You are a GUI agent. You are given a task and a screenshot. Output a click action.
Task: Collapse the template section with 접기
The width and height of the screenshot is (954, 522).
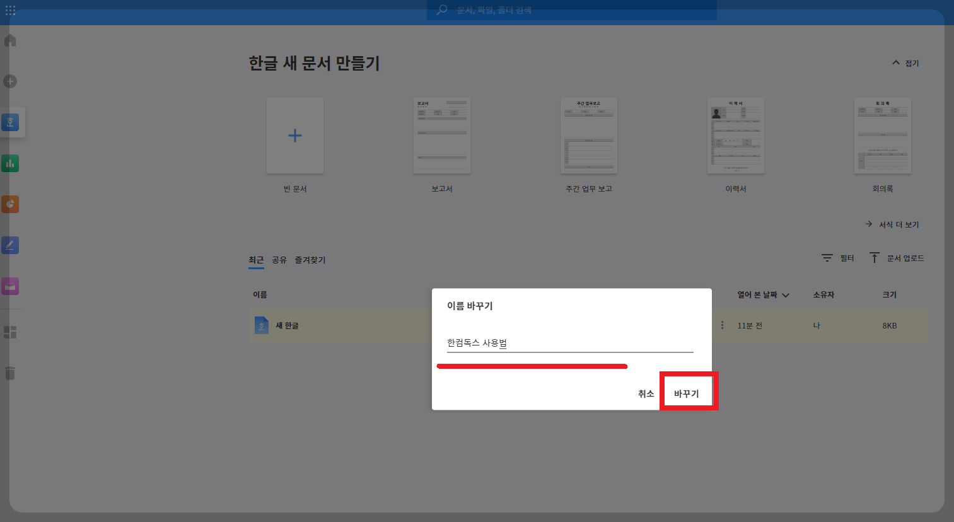905,63
